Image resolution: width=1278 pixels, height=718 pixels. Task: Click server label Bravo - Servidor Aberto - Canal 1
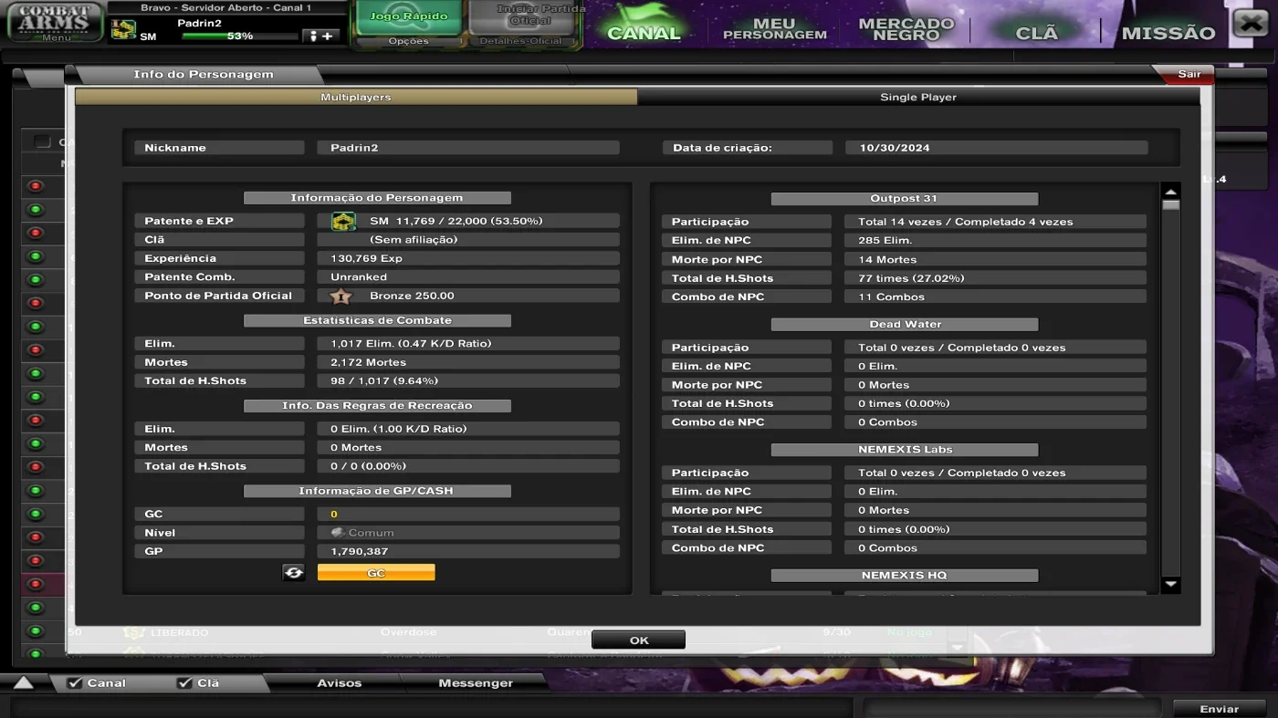point(225,7)
